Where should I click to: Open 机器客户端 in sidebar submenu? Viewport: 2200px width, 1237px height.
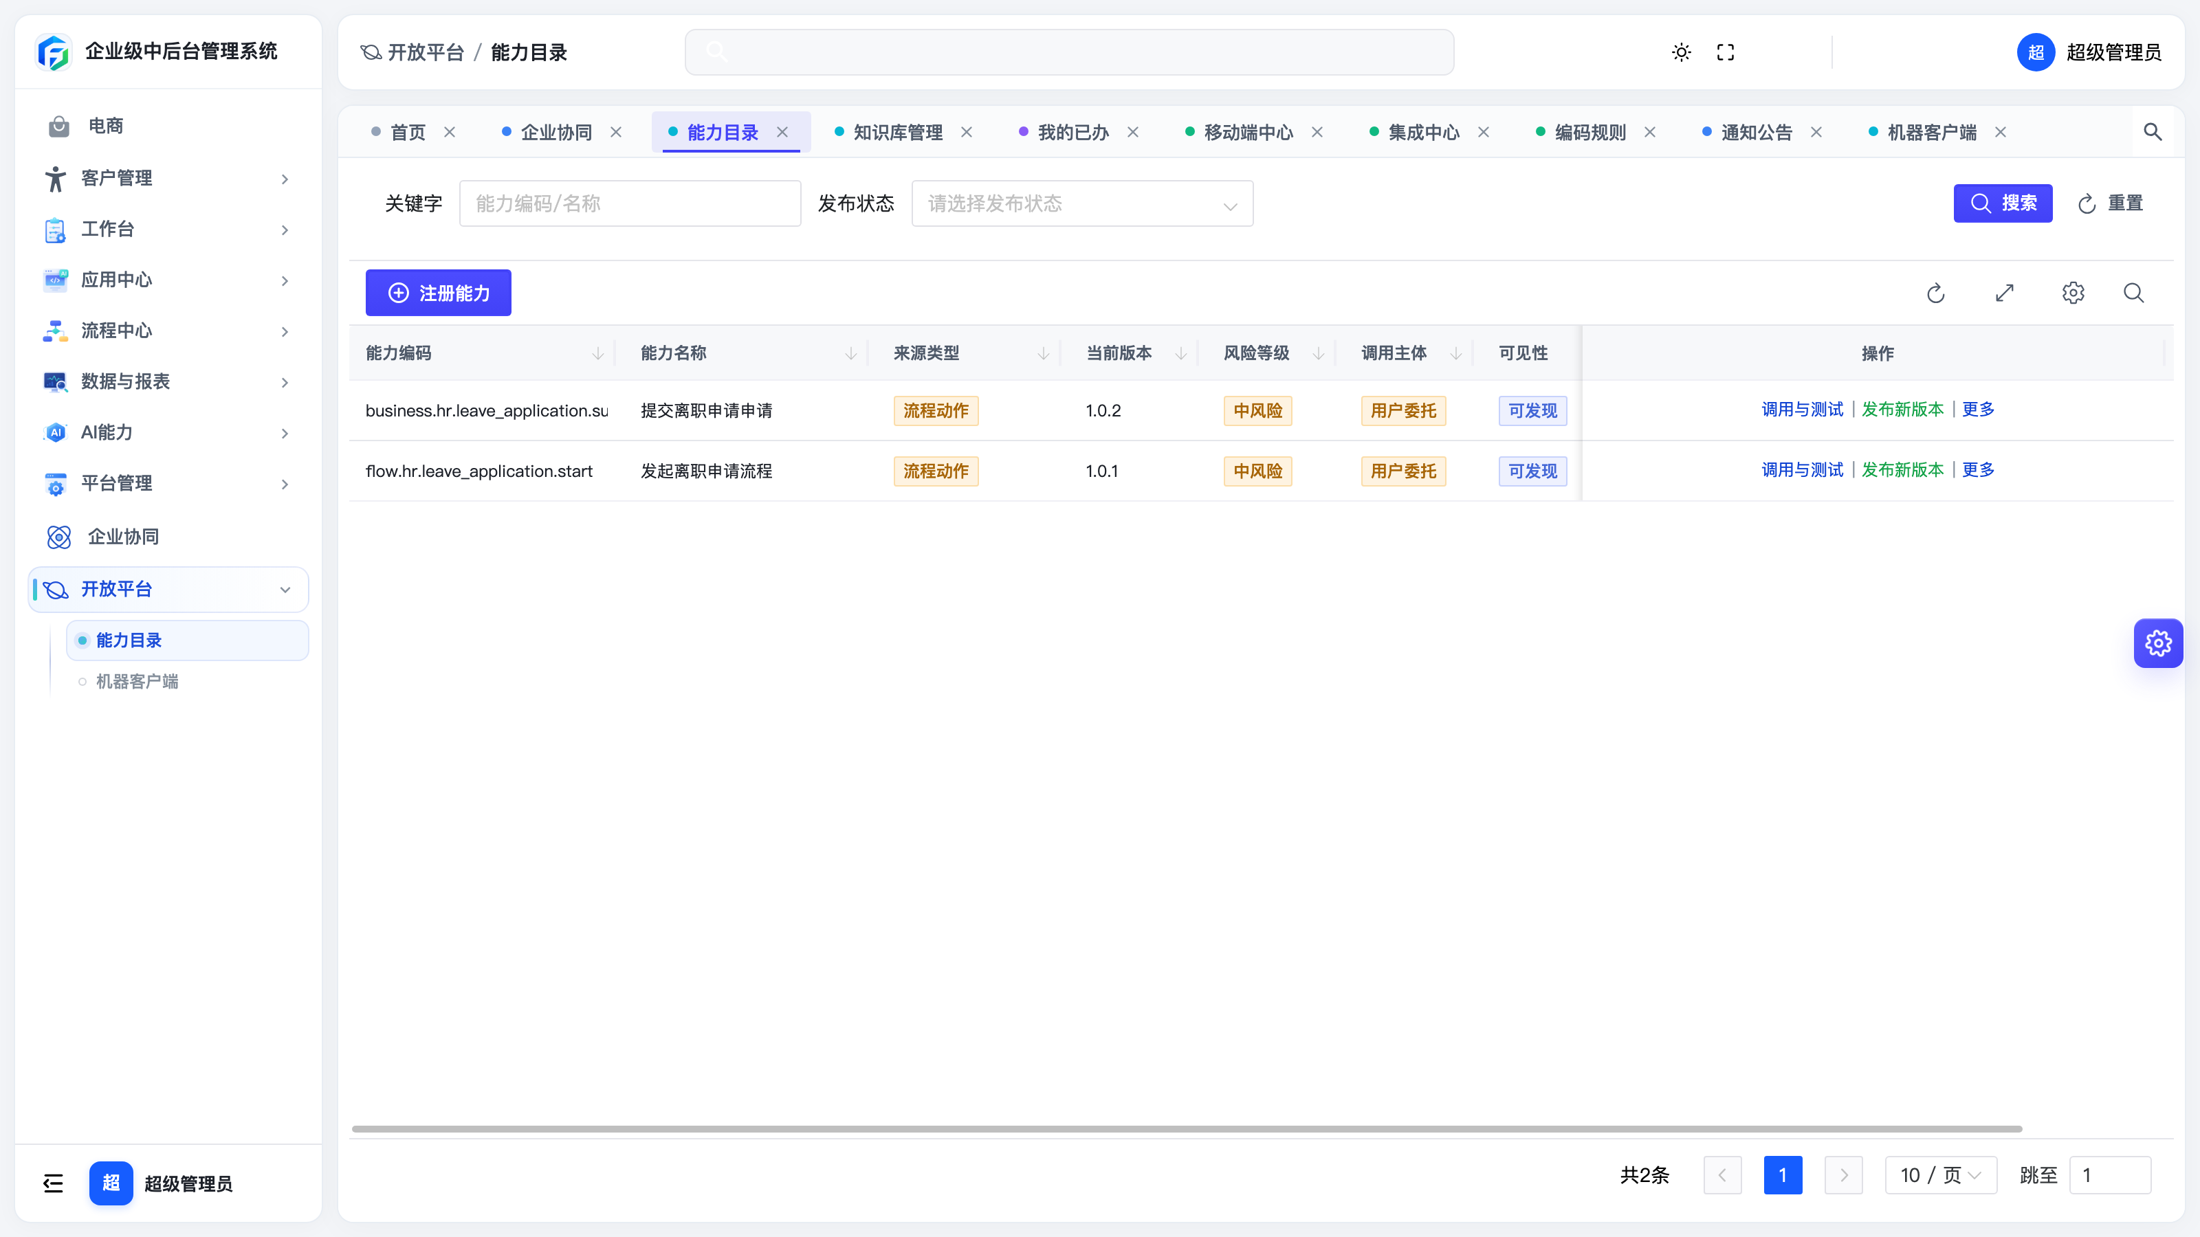137,681
